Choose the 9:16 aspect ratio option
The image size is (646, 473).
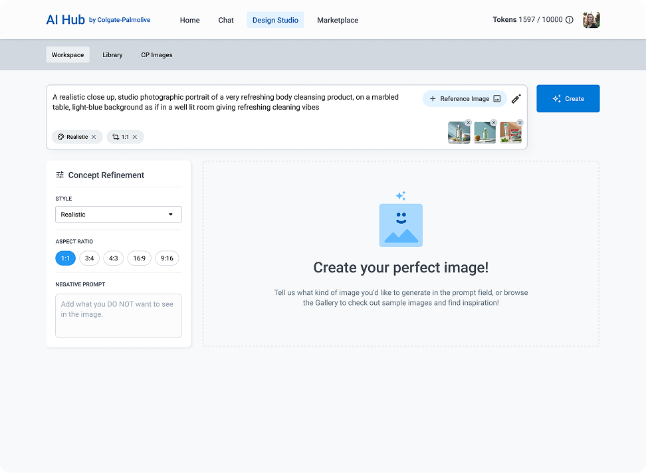coord(167,258)
